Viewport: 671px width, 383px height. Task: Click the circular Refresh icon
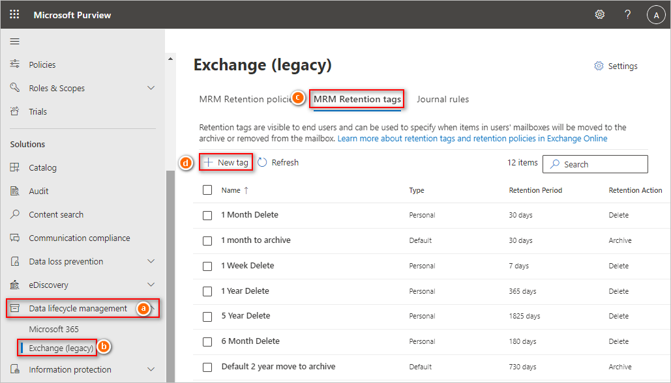(x=262, y=162)
